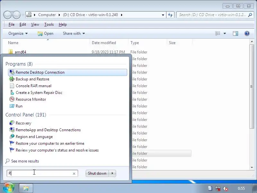Expand the arrow next to Shut down
Image resolution: width=257 pixels, height=193 pixels.
point(112,173)
